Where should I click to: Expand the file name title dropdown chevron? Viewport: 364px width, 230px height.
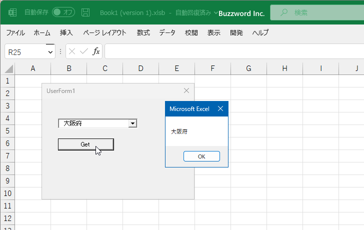click(215, 13)
